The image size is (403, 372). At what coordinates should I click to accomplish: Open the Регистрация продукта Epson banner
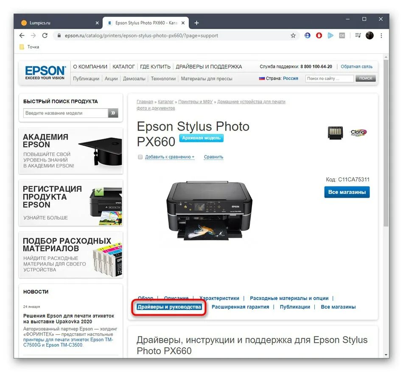[71, 203]
